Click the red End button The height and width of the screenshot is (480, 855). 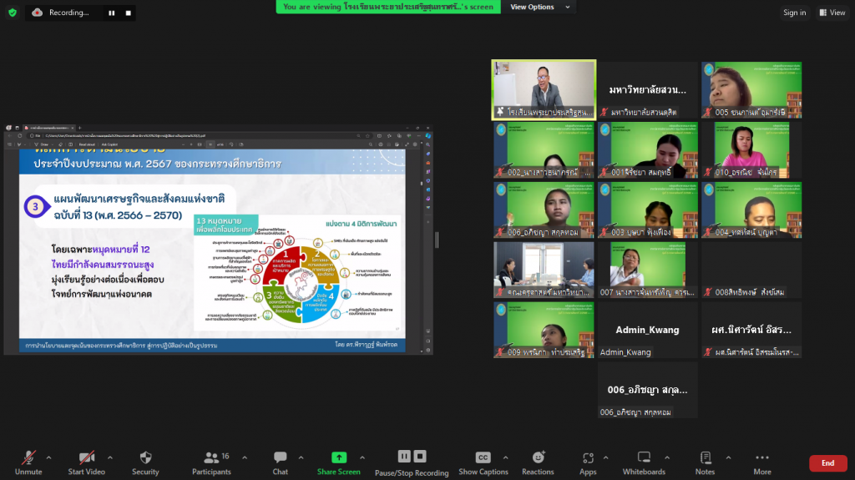coord(827,463)
